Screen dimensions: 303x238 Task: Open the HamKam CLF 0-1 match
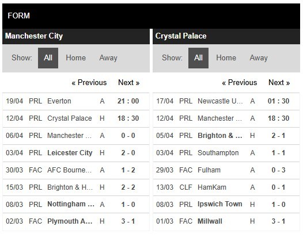tap(226, 187)
